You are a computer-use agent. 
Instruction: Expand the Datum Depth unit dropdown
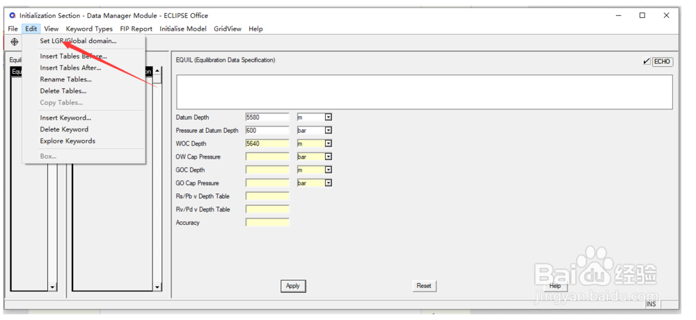329,117
